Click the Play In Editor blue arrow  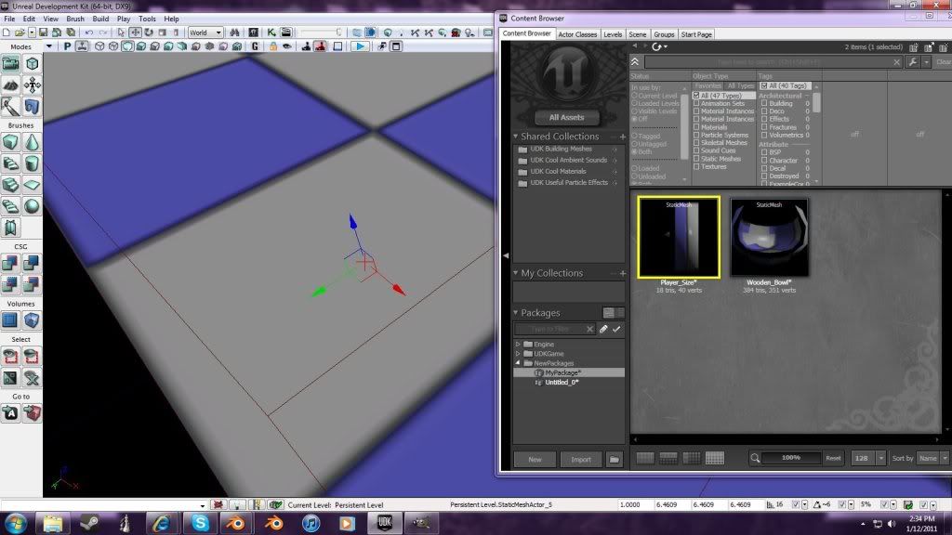pyautogui.click(x=360, y=46)
